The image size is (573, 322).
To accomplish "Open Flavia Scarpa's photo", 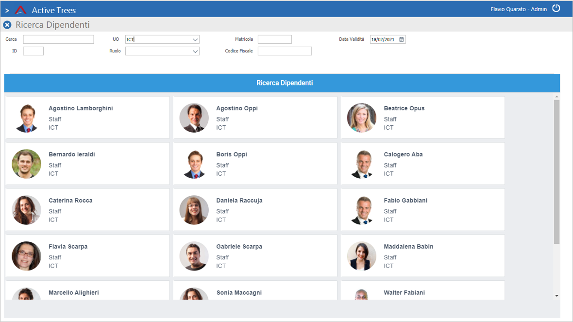I will (x=26, y=256).
